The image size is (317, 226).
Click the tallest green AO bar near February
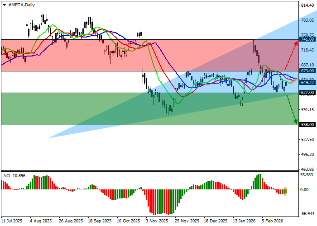click(260, 182)
